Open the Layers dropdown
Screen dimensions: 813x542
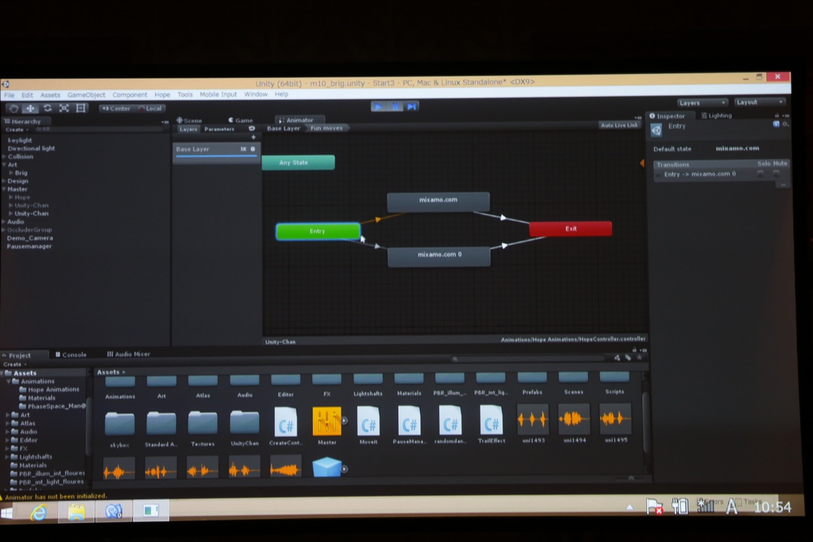click(x=702, y=103)
